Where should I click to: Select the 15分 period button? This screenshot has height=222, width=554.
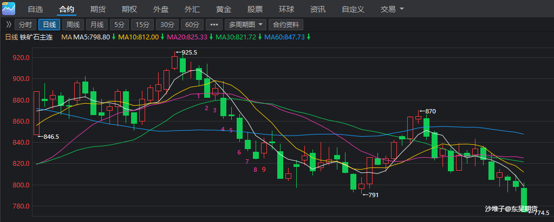click(x=142, y=25)
